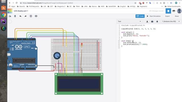Open the JIRA bookmark folder
This screenshot has width=182, height=102.
[84, 7]
